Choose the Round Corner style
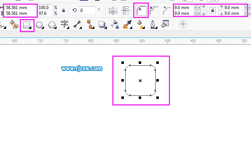This screenshot has height=143, width=251. [141, 10]
